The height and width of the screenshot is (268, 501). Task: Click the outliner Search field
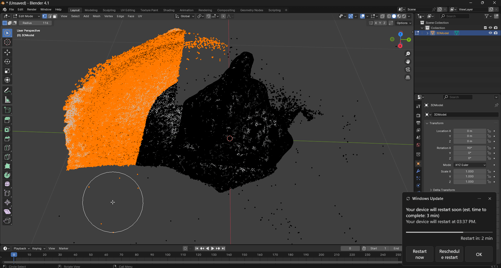pos(455,16)
